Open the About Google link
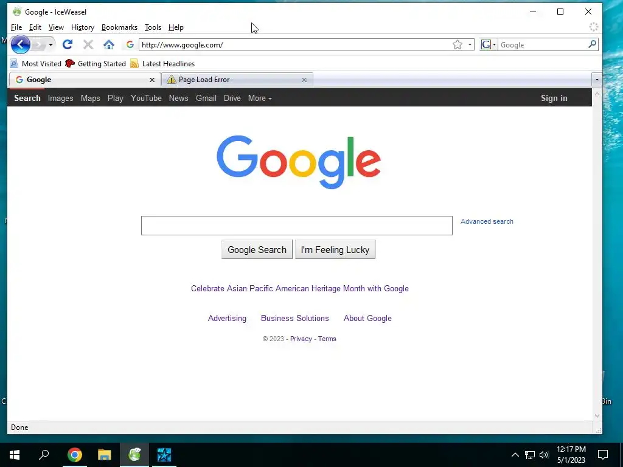623x467 pixels. [367, 319]
